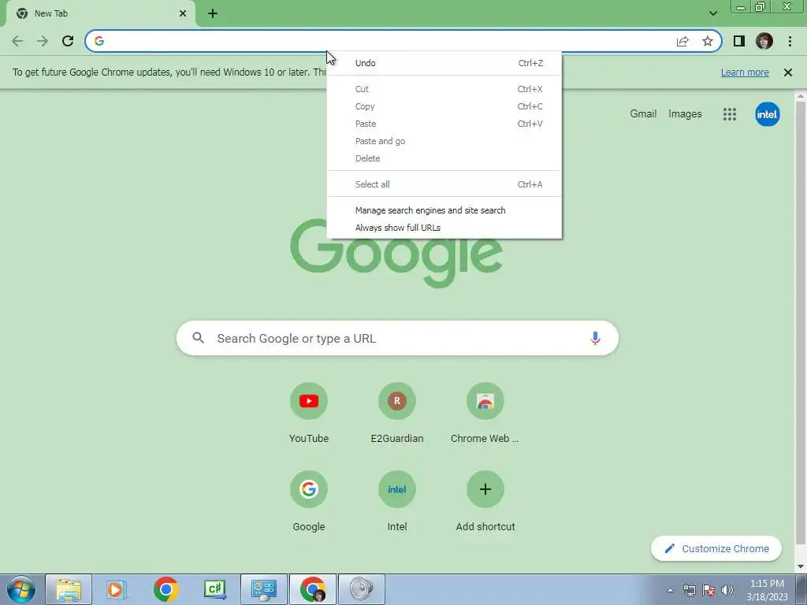Viewport: 807px width, 605px height.
Task: Go forward using the forward arrow
Action: [x=43, y=41]
